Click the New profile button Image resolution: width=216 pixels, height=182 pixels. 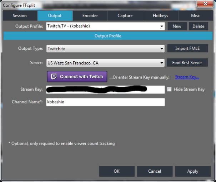tap(177, 26)
